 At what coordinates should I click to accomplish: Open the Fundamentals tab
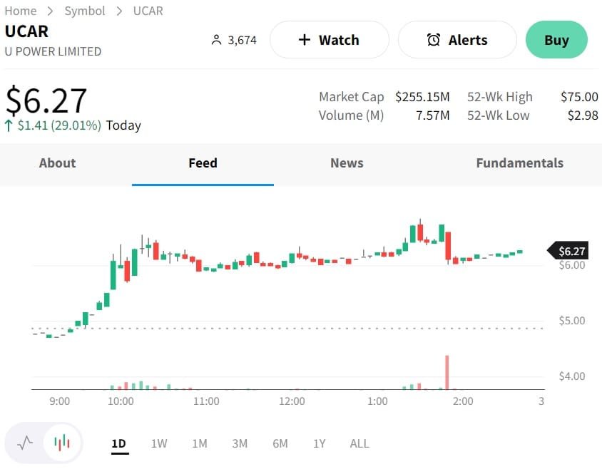[x=519, y=163]
